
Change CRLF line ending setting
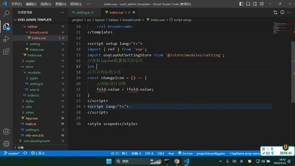click(161, 154)
